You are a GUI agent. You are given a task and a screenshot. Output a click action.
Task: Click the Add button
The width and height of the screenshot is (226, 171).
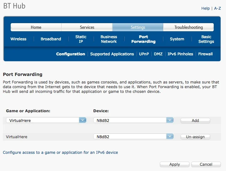click(195, 120)
